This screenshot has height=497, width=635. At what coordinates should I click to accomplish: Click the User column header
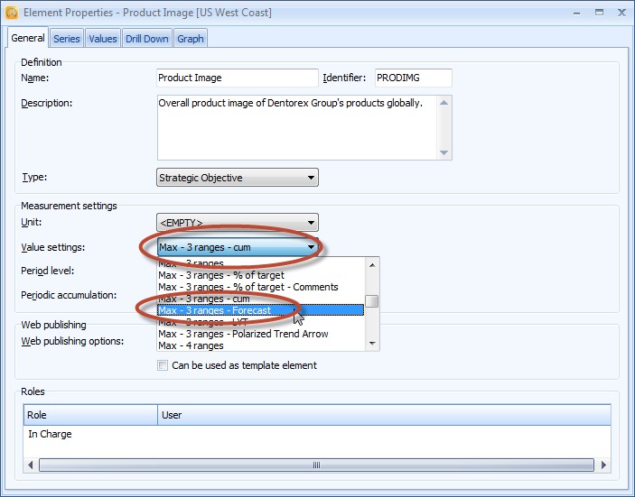click(x=384, y=415)
